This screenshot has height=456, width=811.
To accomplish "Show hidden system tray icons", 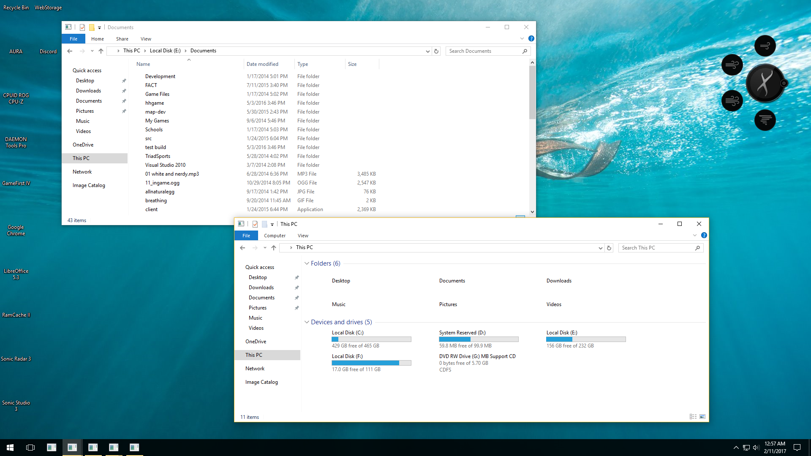I will (736, 448).
